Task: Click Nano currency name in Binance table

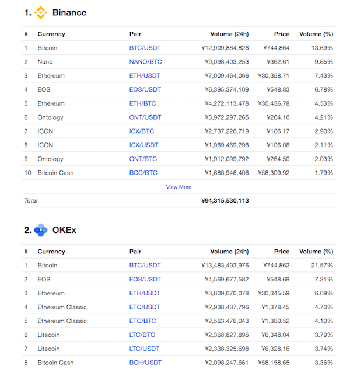Action: (45, 62)
